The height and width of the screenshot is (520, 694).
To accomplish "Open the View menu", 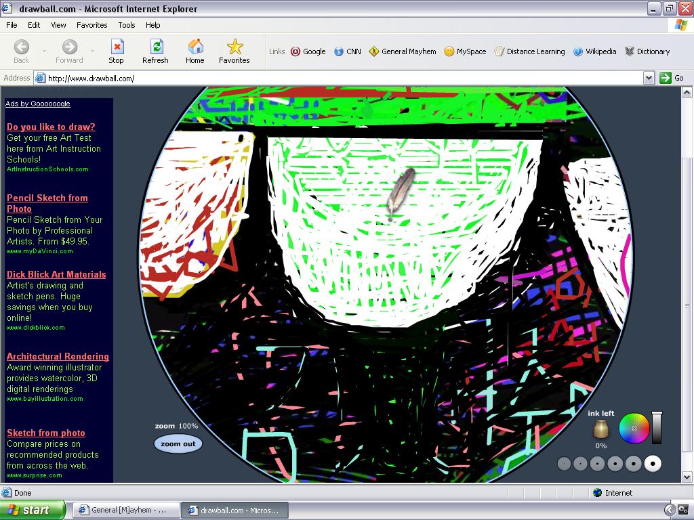I will pos(58,25).
